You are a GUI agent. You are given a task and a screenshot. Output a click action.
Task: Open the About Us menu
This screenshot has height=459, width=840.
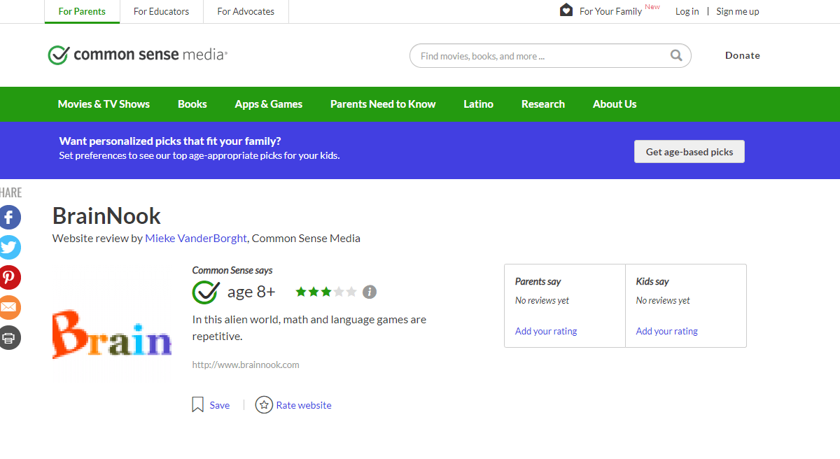(x=615, y=104)
